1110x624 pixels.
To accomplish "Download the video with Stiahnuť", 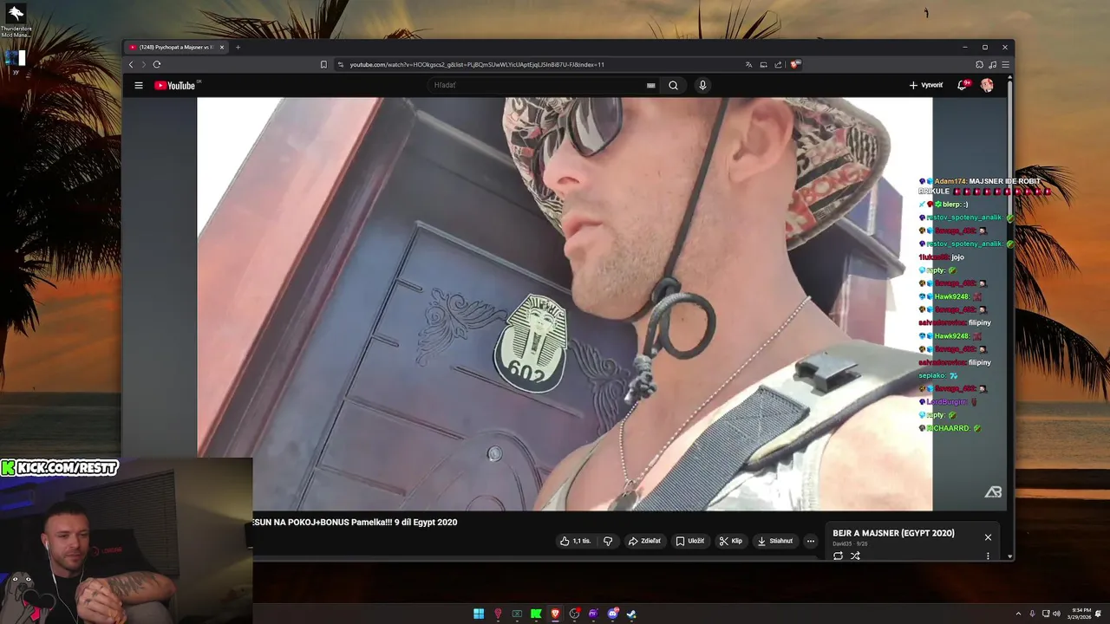I will coord(775,541).
